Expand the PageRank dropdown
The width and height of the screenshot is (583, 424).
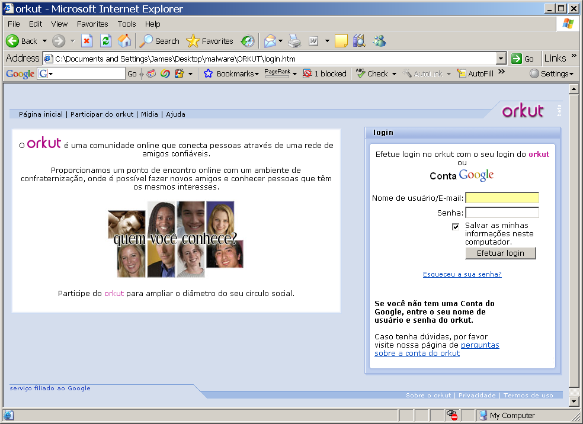(294, 73)
